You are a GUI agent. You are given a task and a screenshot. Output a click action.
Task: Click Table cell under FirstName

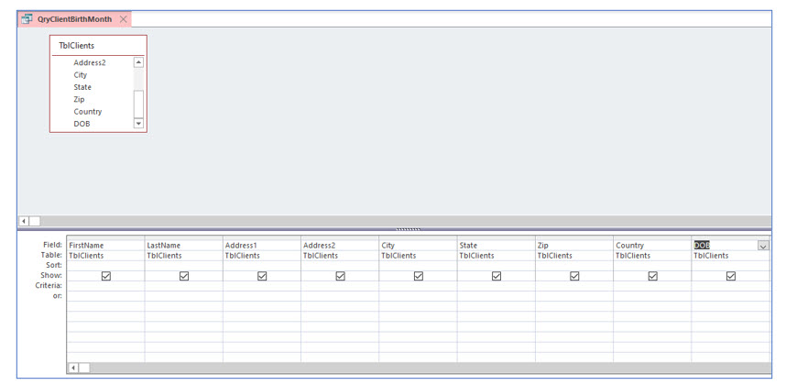(x=105, y=256)
